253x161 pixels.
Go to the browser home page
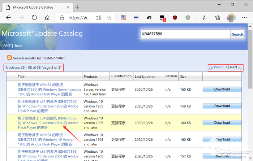47,18
